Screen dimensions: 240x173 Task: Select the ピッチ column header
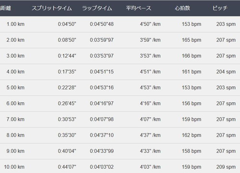pyautogui.click(x=220, y=8)
